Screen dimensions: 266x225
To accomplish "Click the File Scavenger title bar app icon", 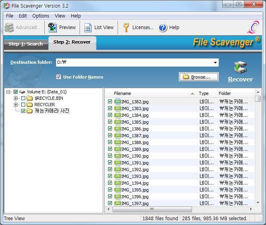I will tap(7, 6).
